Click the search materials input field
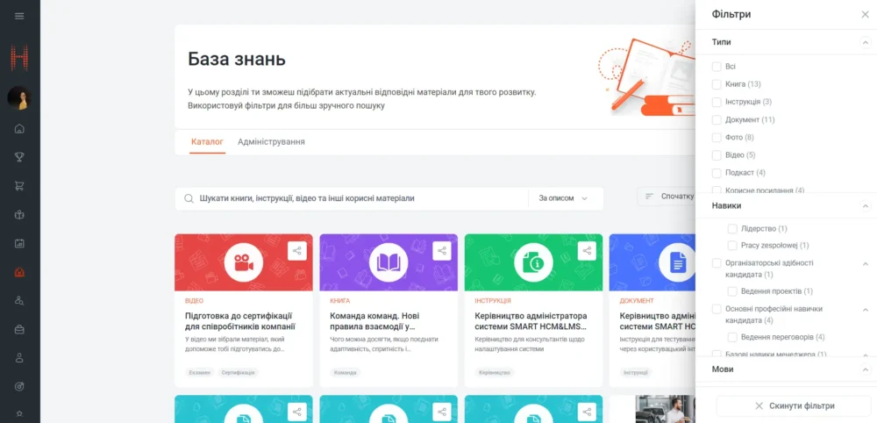Screen dimensions: 877x423 tap(360, 198)
